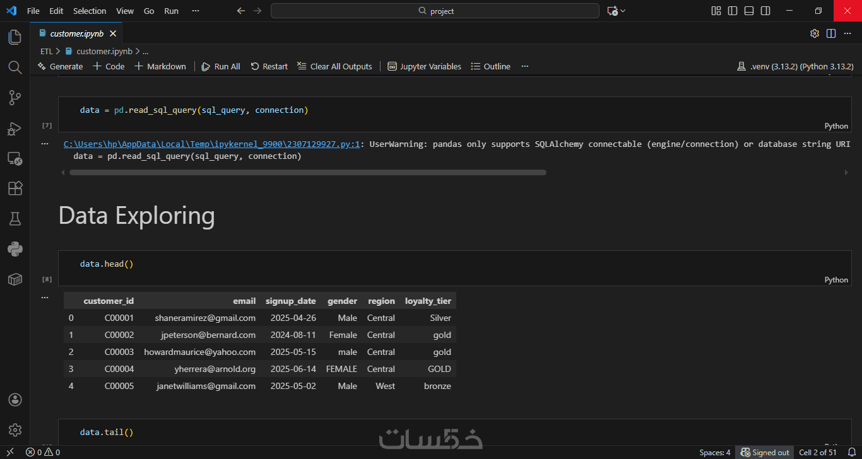Image resolution: width=862 pixels, height=459 pixels.
Task: Close the customer.ipynb tab
Action: 113,33
